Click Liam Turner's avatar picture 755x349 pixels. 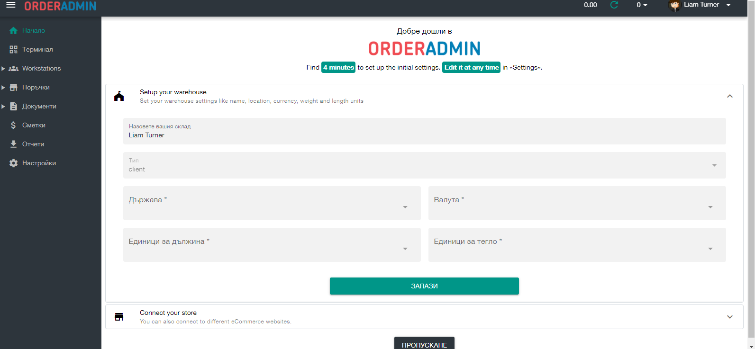coord(674,5)
